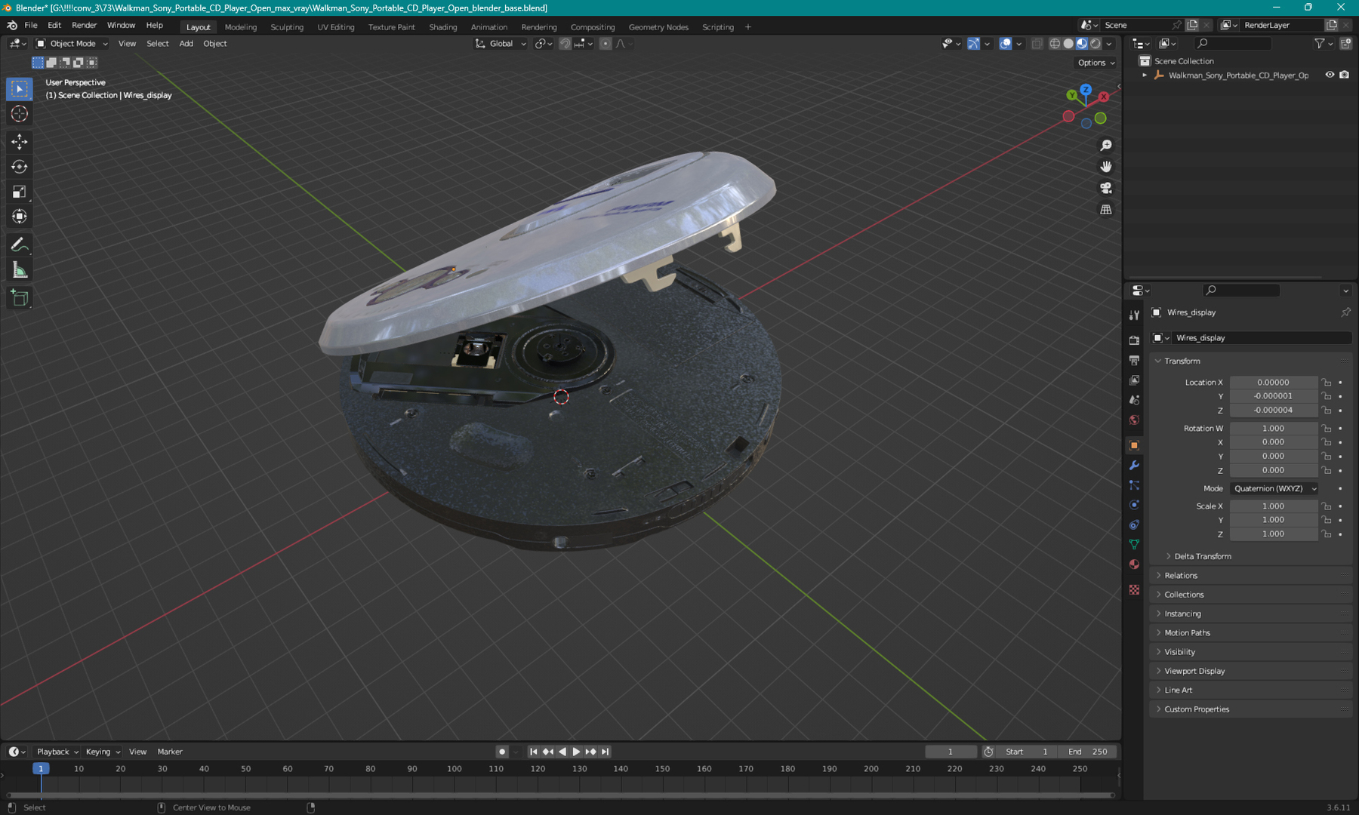Open the Physics properties tab

point(1134,505)
